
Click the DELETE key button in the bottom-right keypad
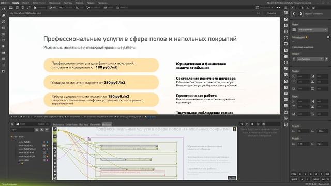tap(325, 179)
